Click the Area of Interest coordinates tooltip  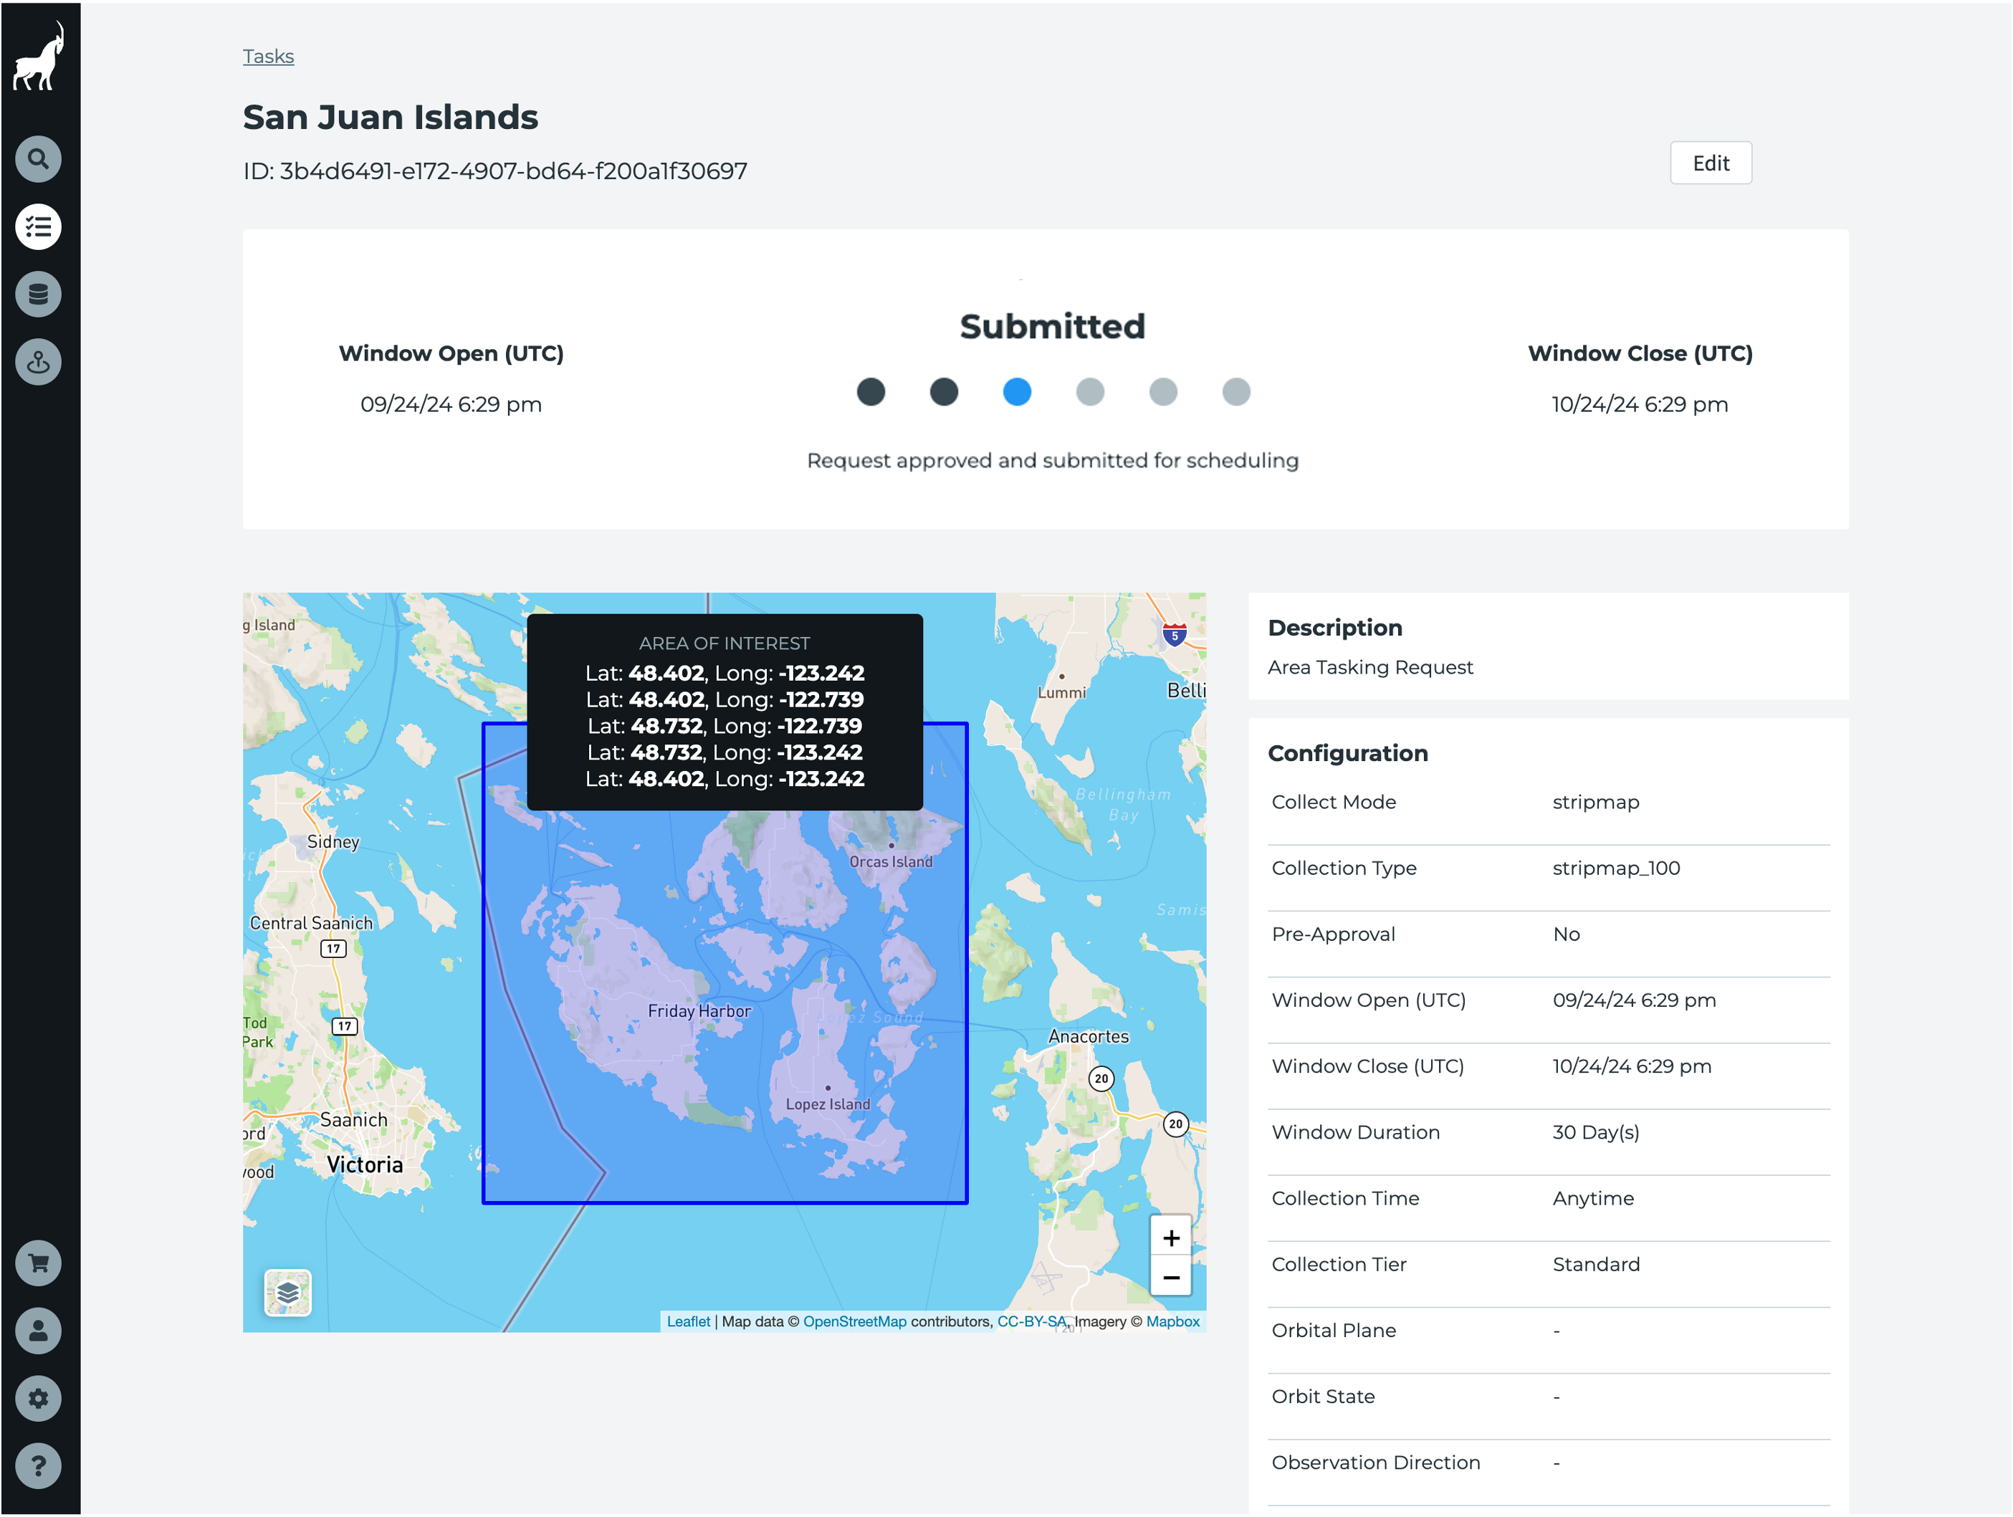coord(725,712)
